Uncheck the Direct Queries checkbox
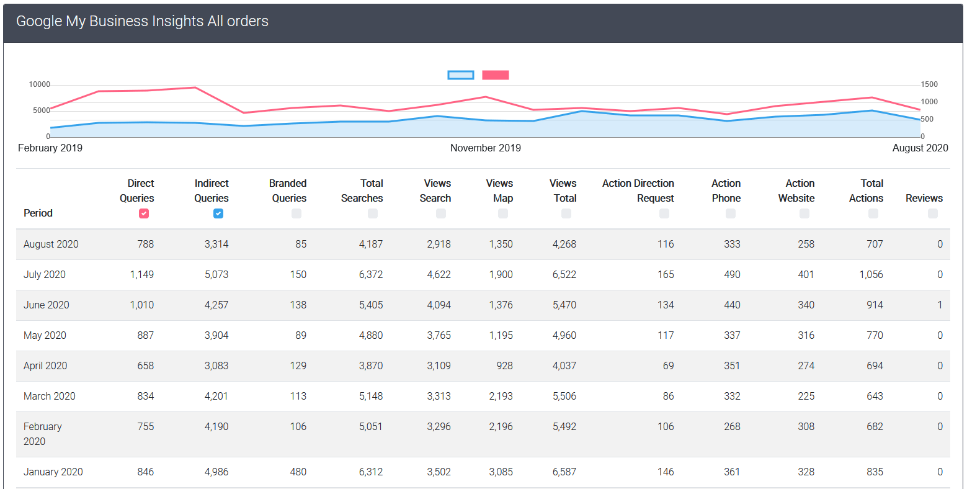Screen dimensions: 967x489 coord(144,213)
